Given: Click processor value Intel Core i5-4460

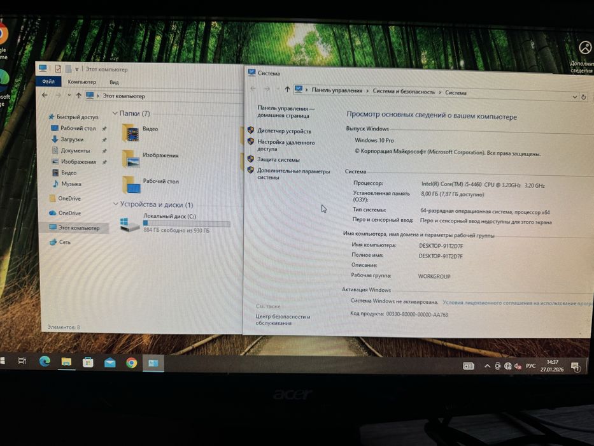Looking at the screenshot, I should [483, 185].
